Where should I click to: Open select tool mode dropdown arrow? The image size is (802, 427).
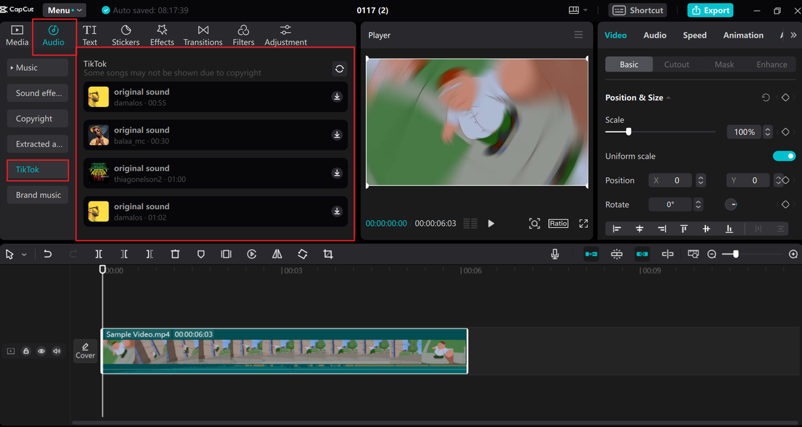coord(24,255)
